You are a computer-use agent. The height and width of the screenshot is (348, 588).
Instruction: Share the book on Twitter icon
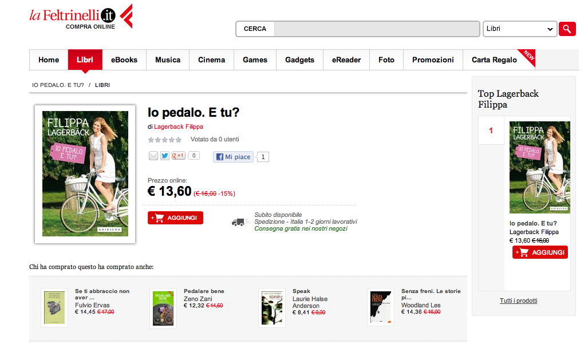point(165,156)
